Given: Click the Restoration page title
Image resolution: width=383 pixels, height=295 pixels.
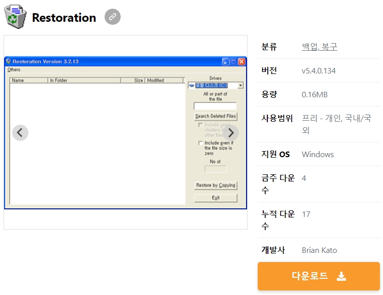Looking at the screenshot, I should (64, 18).
